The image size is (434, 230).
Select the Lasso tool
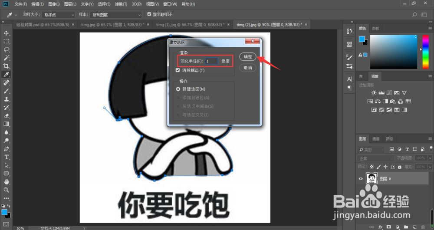tap(6, 50)
